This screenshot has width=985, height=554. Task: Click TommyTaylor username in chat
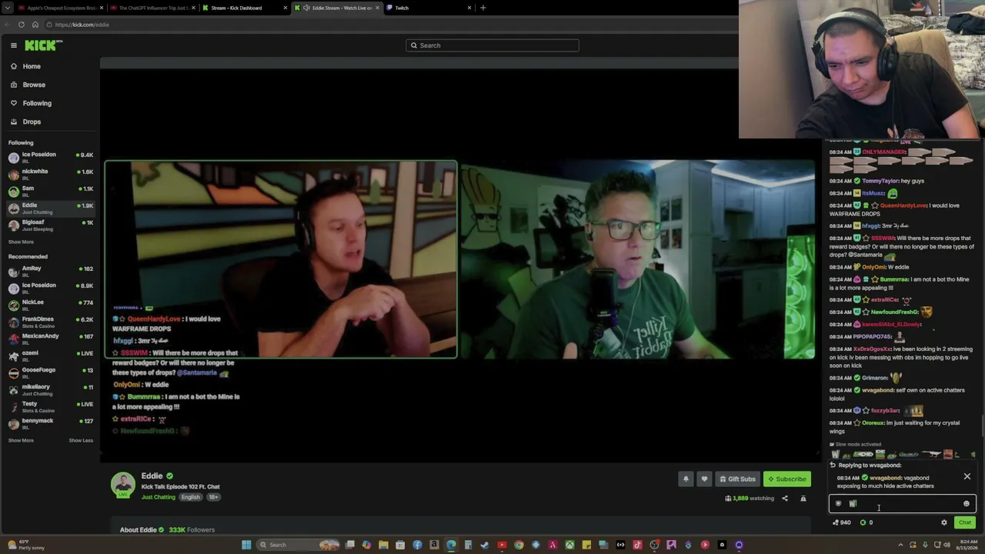(880, 181)
